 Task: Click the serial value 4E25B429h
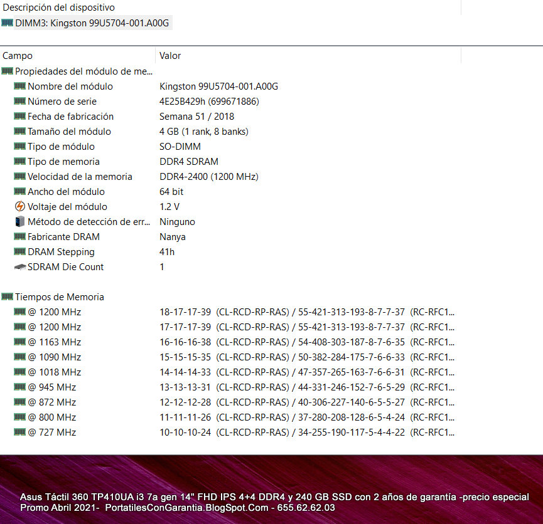(209, 102)
